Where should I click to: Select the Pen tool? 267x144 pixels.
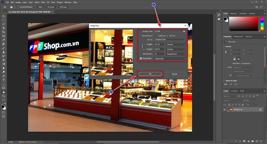pyautogui.click(x=4, y=76)
